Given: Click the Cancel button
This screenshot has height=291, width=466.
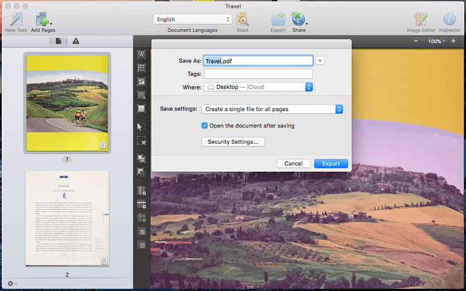Looking at the screenshot, I should (294, 164).
